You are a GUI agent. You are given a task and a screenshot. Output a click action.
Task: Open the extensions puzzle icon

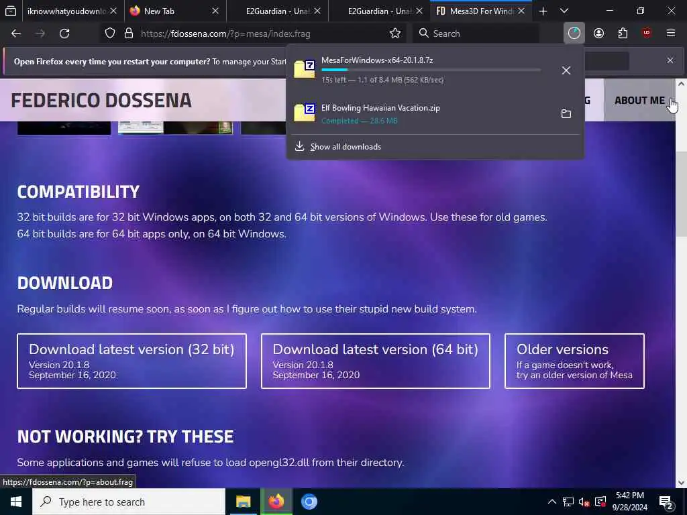623,34
